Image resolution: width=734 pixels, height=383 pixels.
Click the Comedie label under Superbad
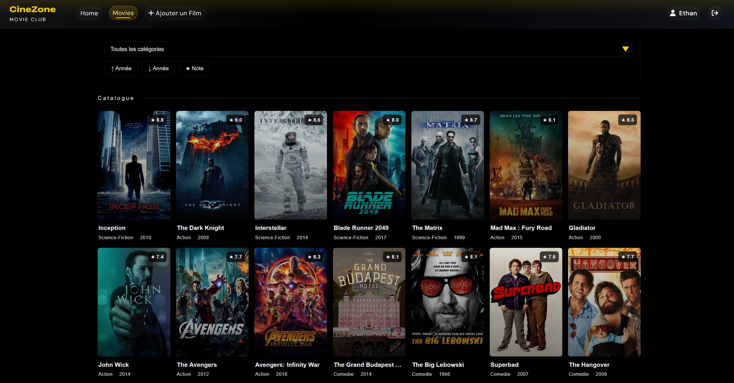click(x=500, y=374)
